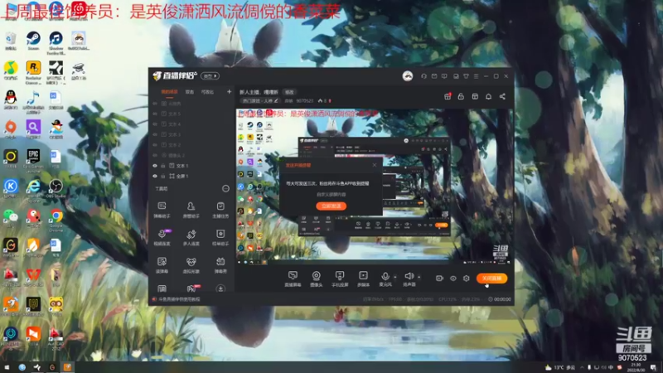Click the unlock padlock icon in header
The height and width of the screenshot is (373, 663).
tap(461, 96)
